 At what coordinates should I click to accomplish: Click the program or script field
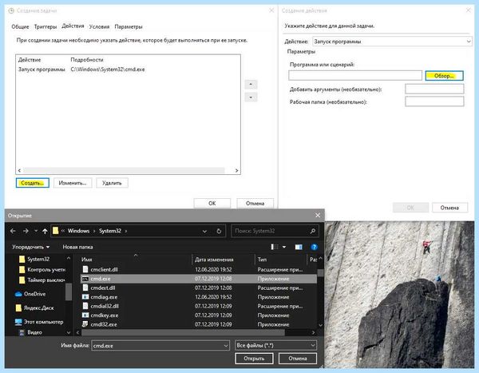click(355, 75)
